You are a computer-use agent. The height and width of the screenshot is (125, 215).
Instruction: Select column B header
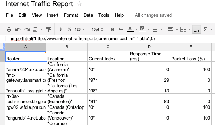click(x=67, y=47)
